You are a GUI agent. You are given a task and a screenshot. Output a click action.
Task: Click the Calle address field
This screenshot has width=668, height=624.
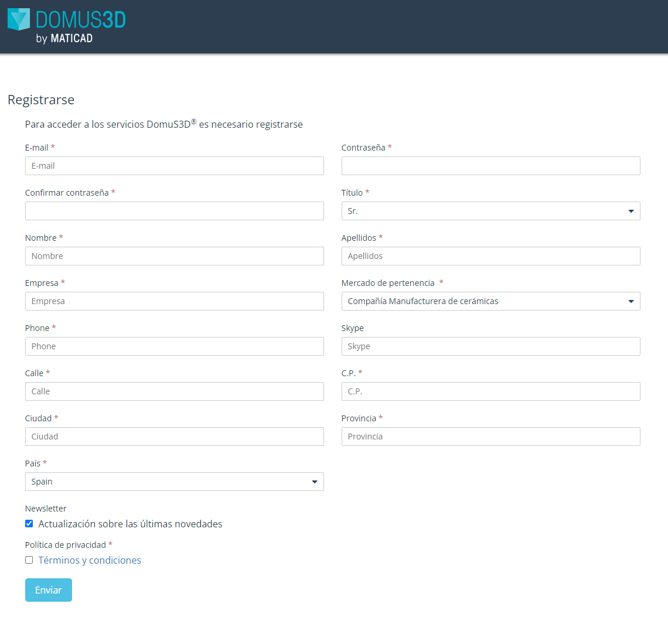point(174,391)
